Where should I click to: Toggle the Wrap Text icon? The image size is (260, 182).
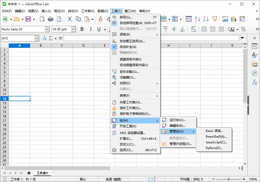[x=193, y=29]
